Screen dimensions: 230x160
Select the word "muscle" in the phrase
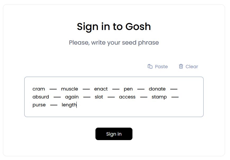[70, 89]
